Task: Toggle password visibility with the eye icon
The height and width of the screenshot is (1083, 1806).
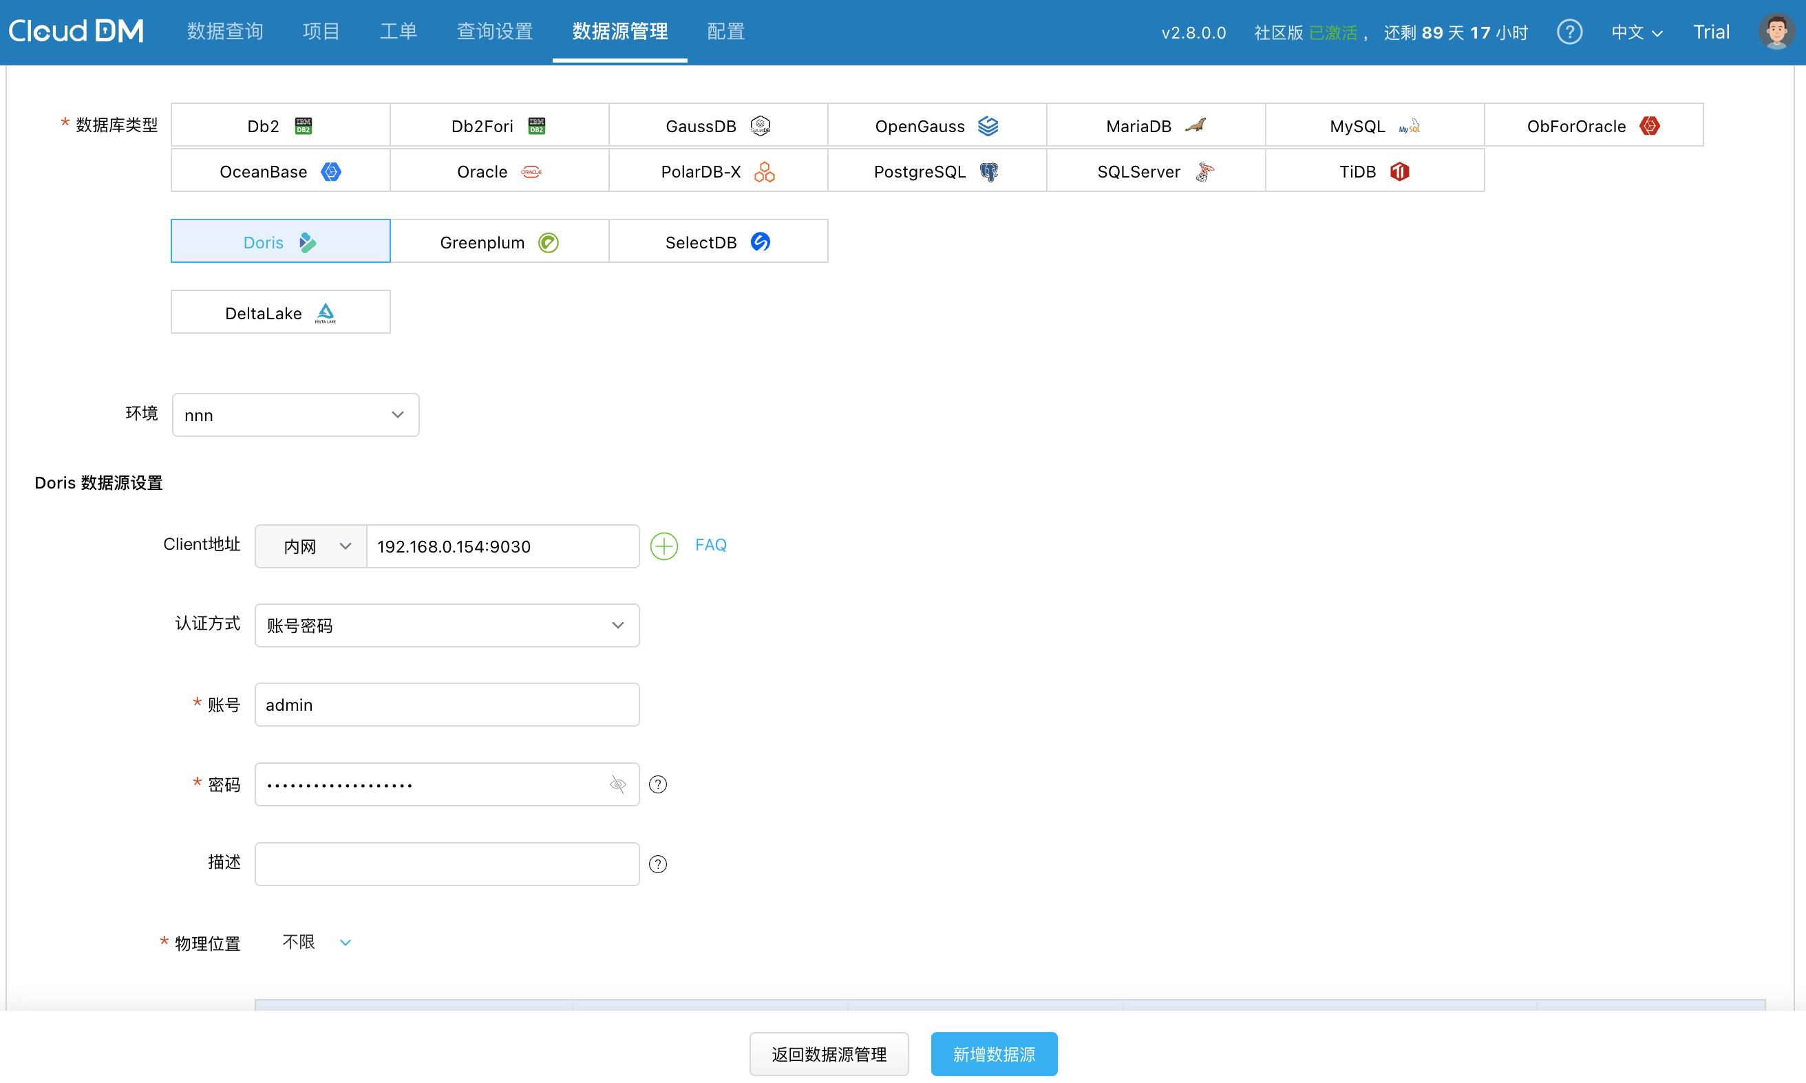Action: click(617, 784)
